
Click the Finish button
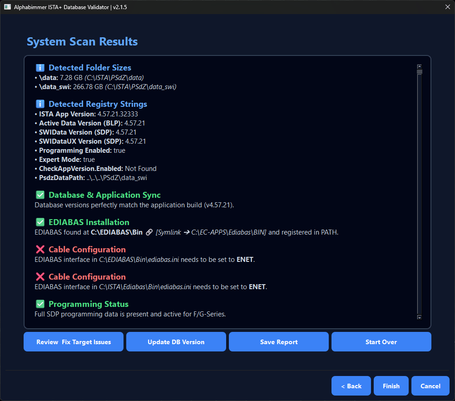391,386
